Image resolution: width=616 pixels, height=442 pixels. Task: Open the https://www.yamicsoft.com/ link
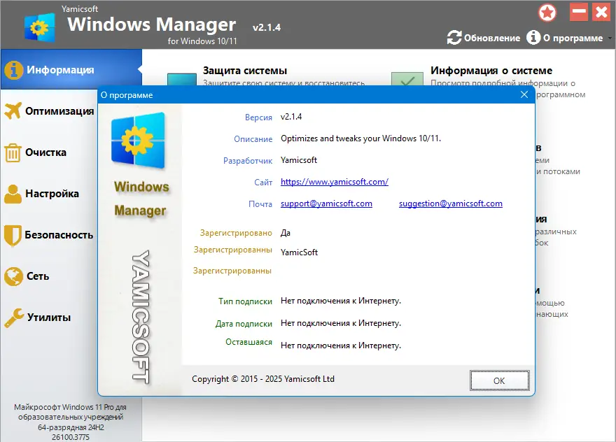(335, 182)
